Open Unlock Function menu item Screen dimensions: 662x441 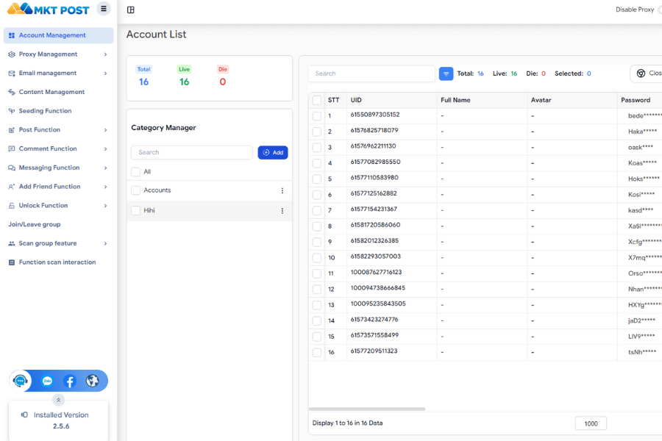pyautogui.click(x=59, y=206)
